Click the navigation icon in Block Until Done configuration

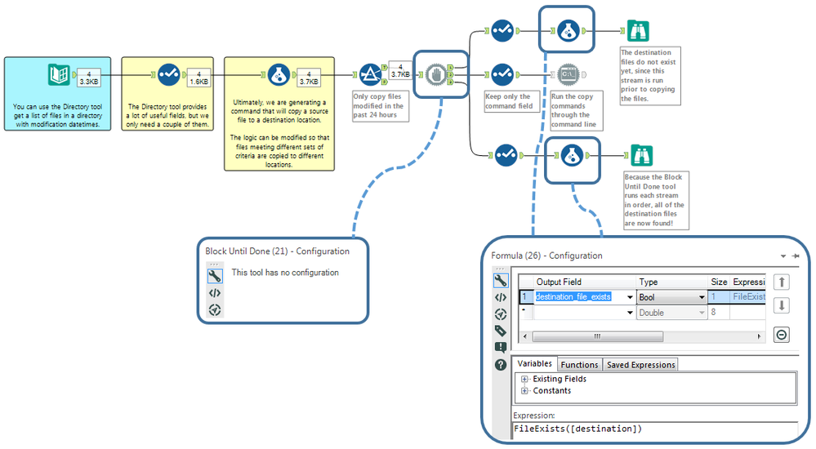point(214,310)
